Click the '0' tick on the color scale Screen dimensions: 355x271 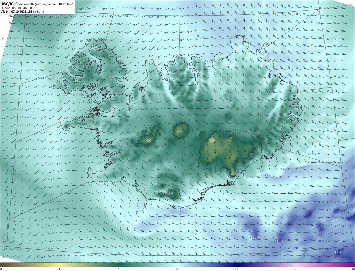(x=1, y=269)
